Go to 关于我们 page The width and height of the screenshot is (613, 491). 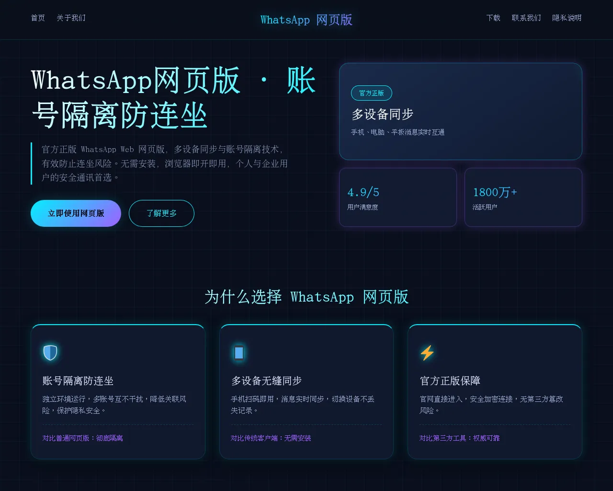[71, 18]
